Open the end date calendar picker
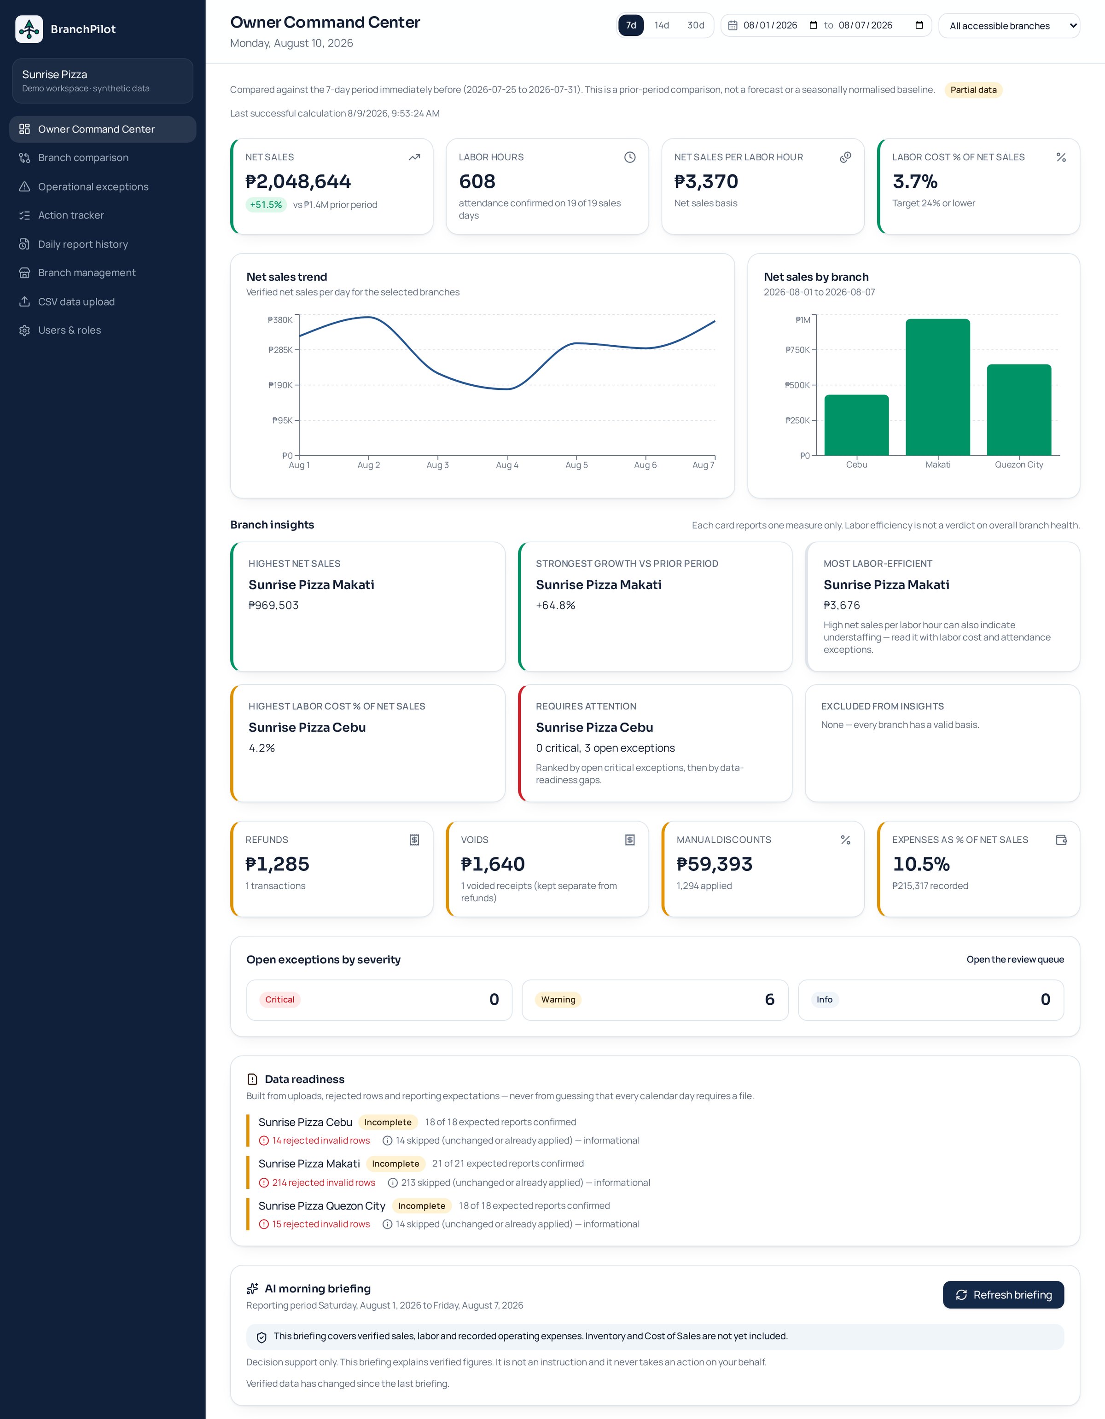This screenshot has height=1419, width=1105. coord(919,25)
